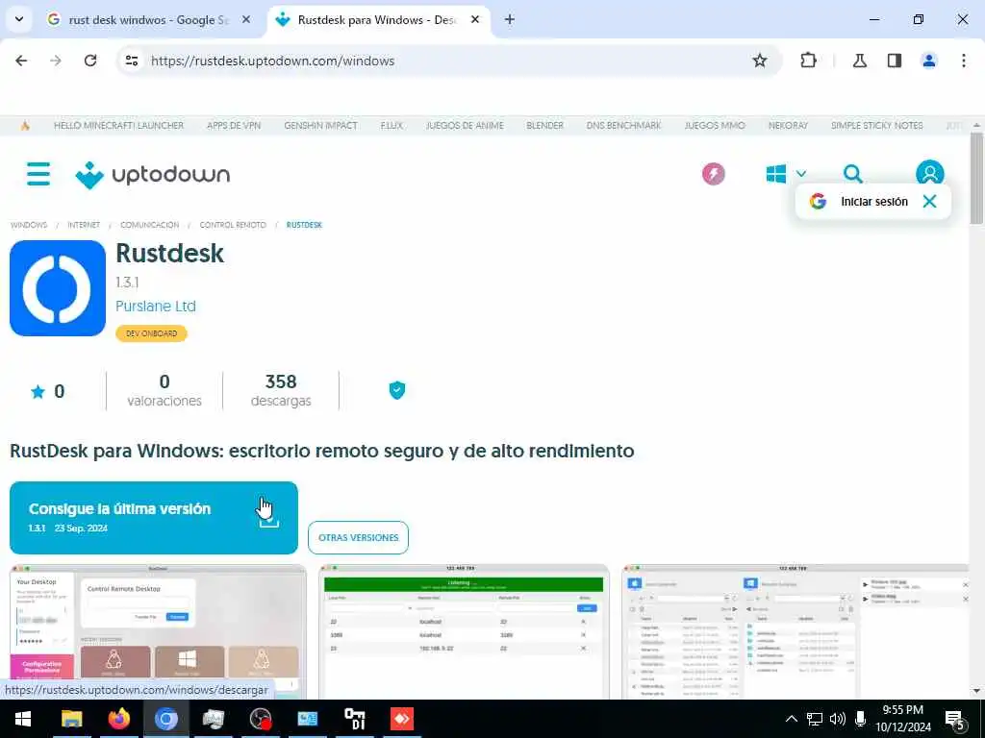Open GENSHIN IMPACT trending link
This screenshot has height=738, width=985.
(320, 126)
